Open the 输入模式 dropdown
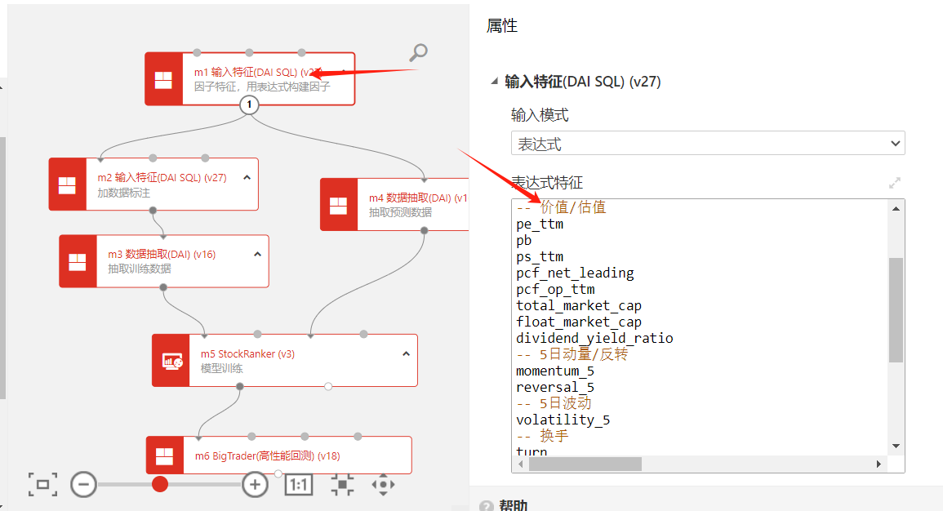 pyautogui.click(x=708, y=144)
